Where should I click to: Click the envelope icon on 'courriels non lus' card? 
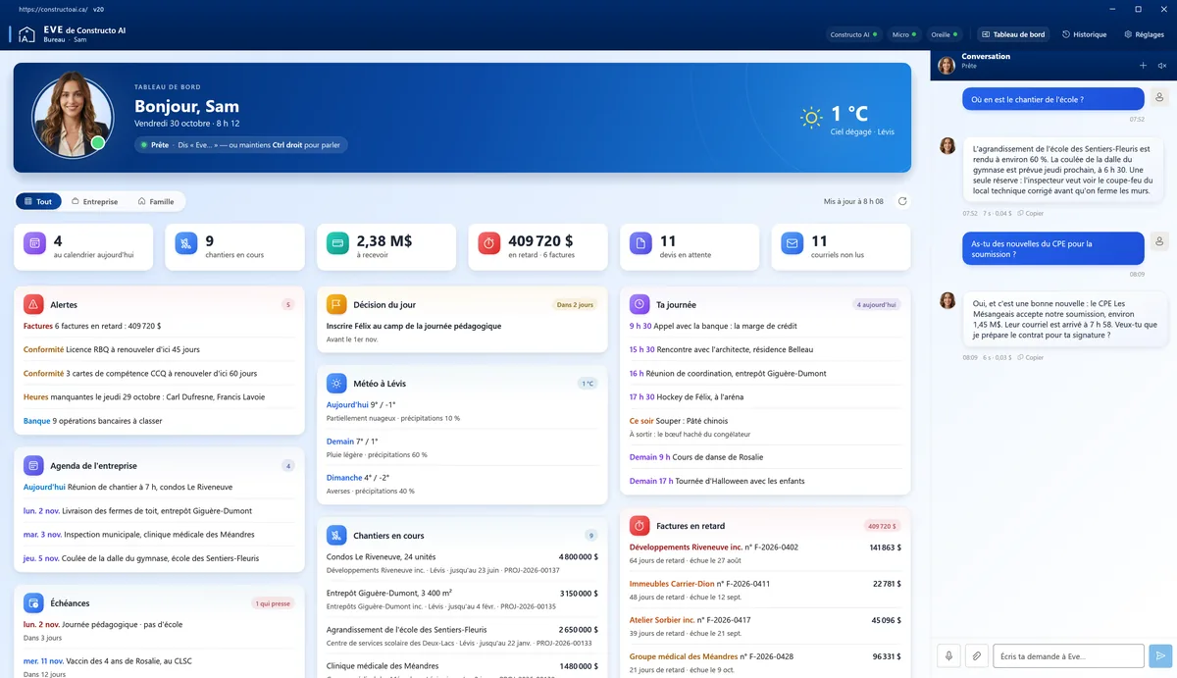(793, 242)
